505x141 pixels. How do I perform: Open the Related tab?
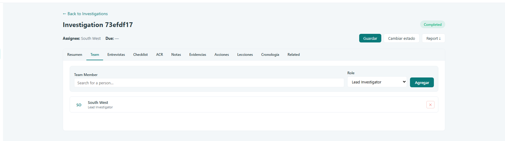(x=293, y=55)
